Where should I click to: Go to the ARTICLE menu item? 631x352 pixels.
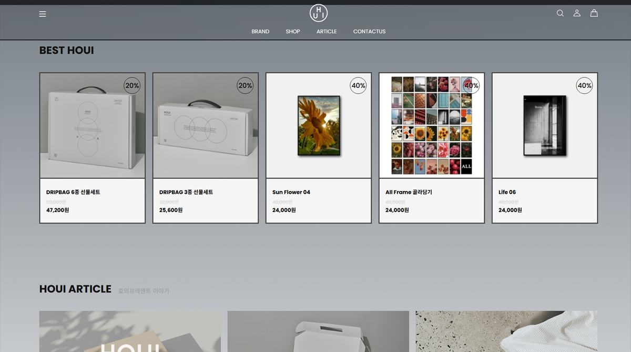[x=327, y=32]
